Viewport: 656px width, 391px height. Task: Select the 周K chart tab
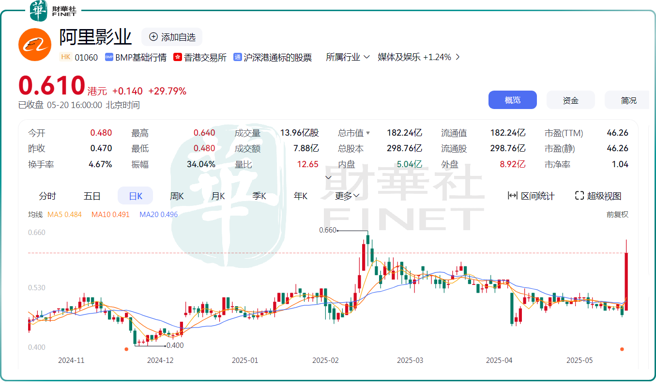[x=177, y=196]
